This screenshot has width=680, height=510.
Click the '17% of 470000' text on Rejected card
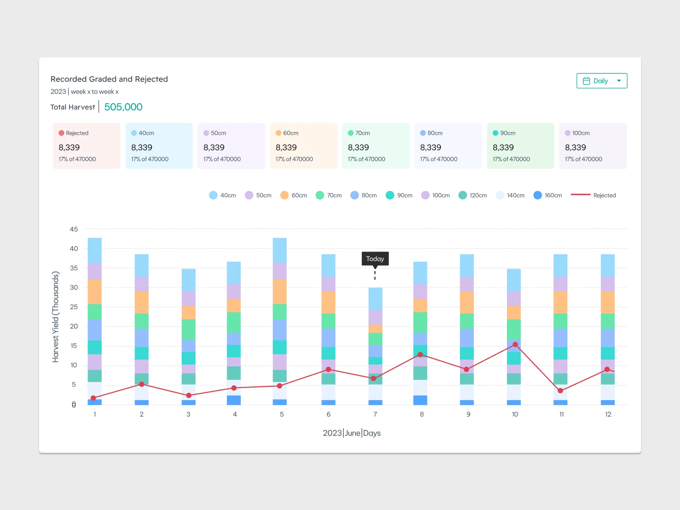(x=77, y=159)
